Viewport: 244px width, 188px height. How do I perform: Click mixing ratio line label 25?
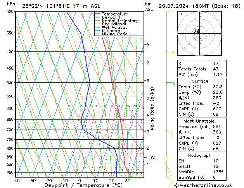click(x=140, y=106)
